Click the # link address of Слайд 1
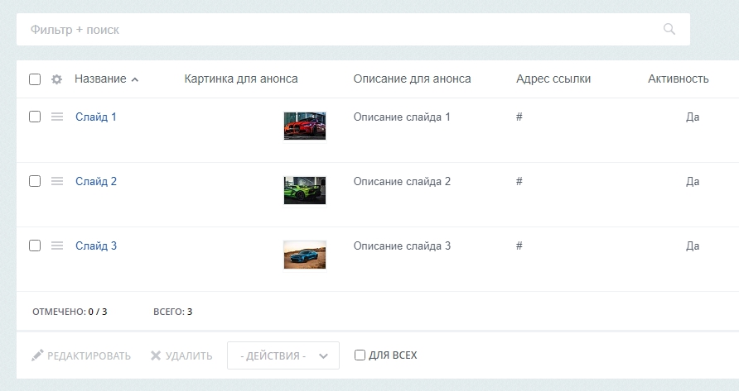Viewport: 739px width, 391px height. click(519, 117)
